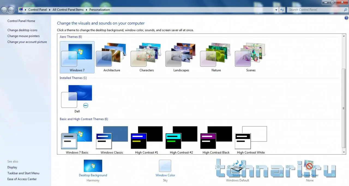
Task: Select High Contrast Black theme
Action: [216, 140]
